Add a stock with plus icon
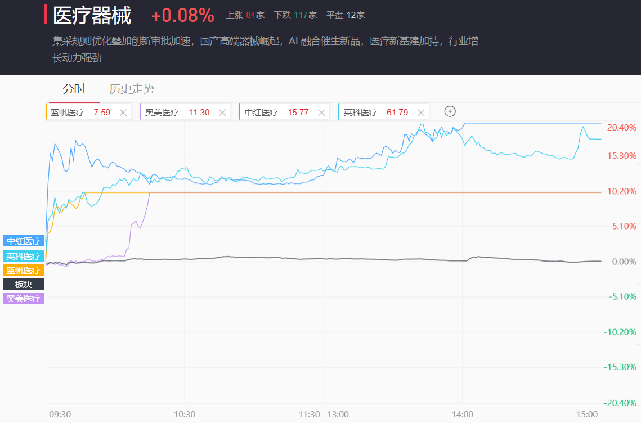Image resolution: width=641 pixels, height=423 pixels. (450, 111)
